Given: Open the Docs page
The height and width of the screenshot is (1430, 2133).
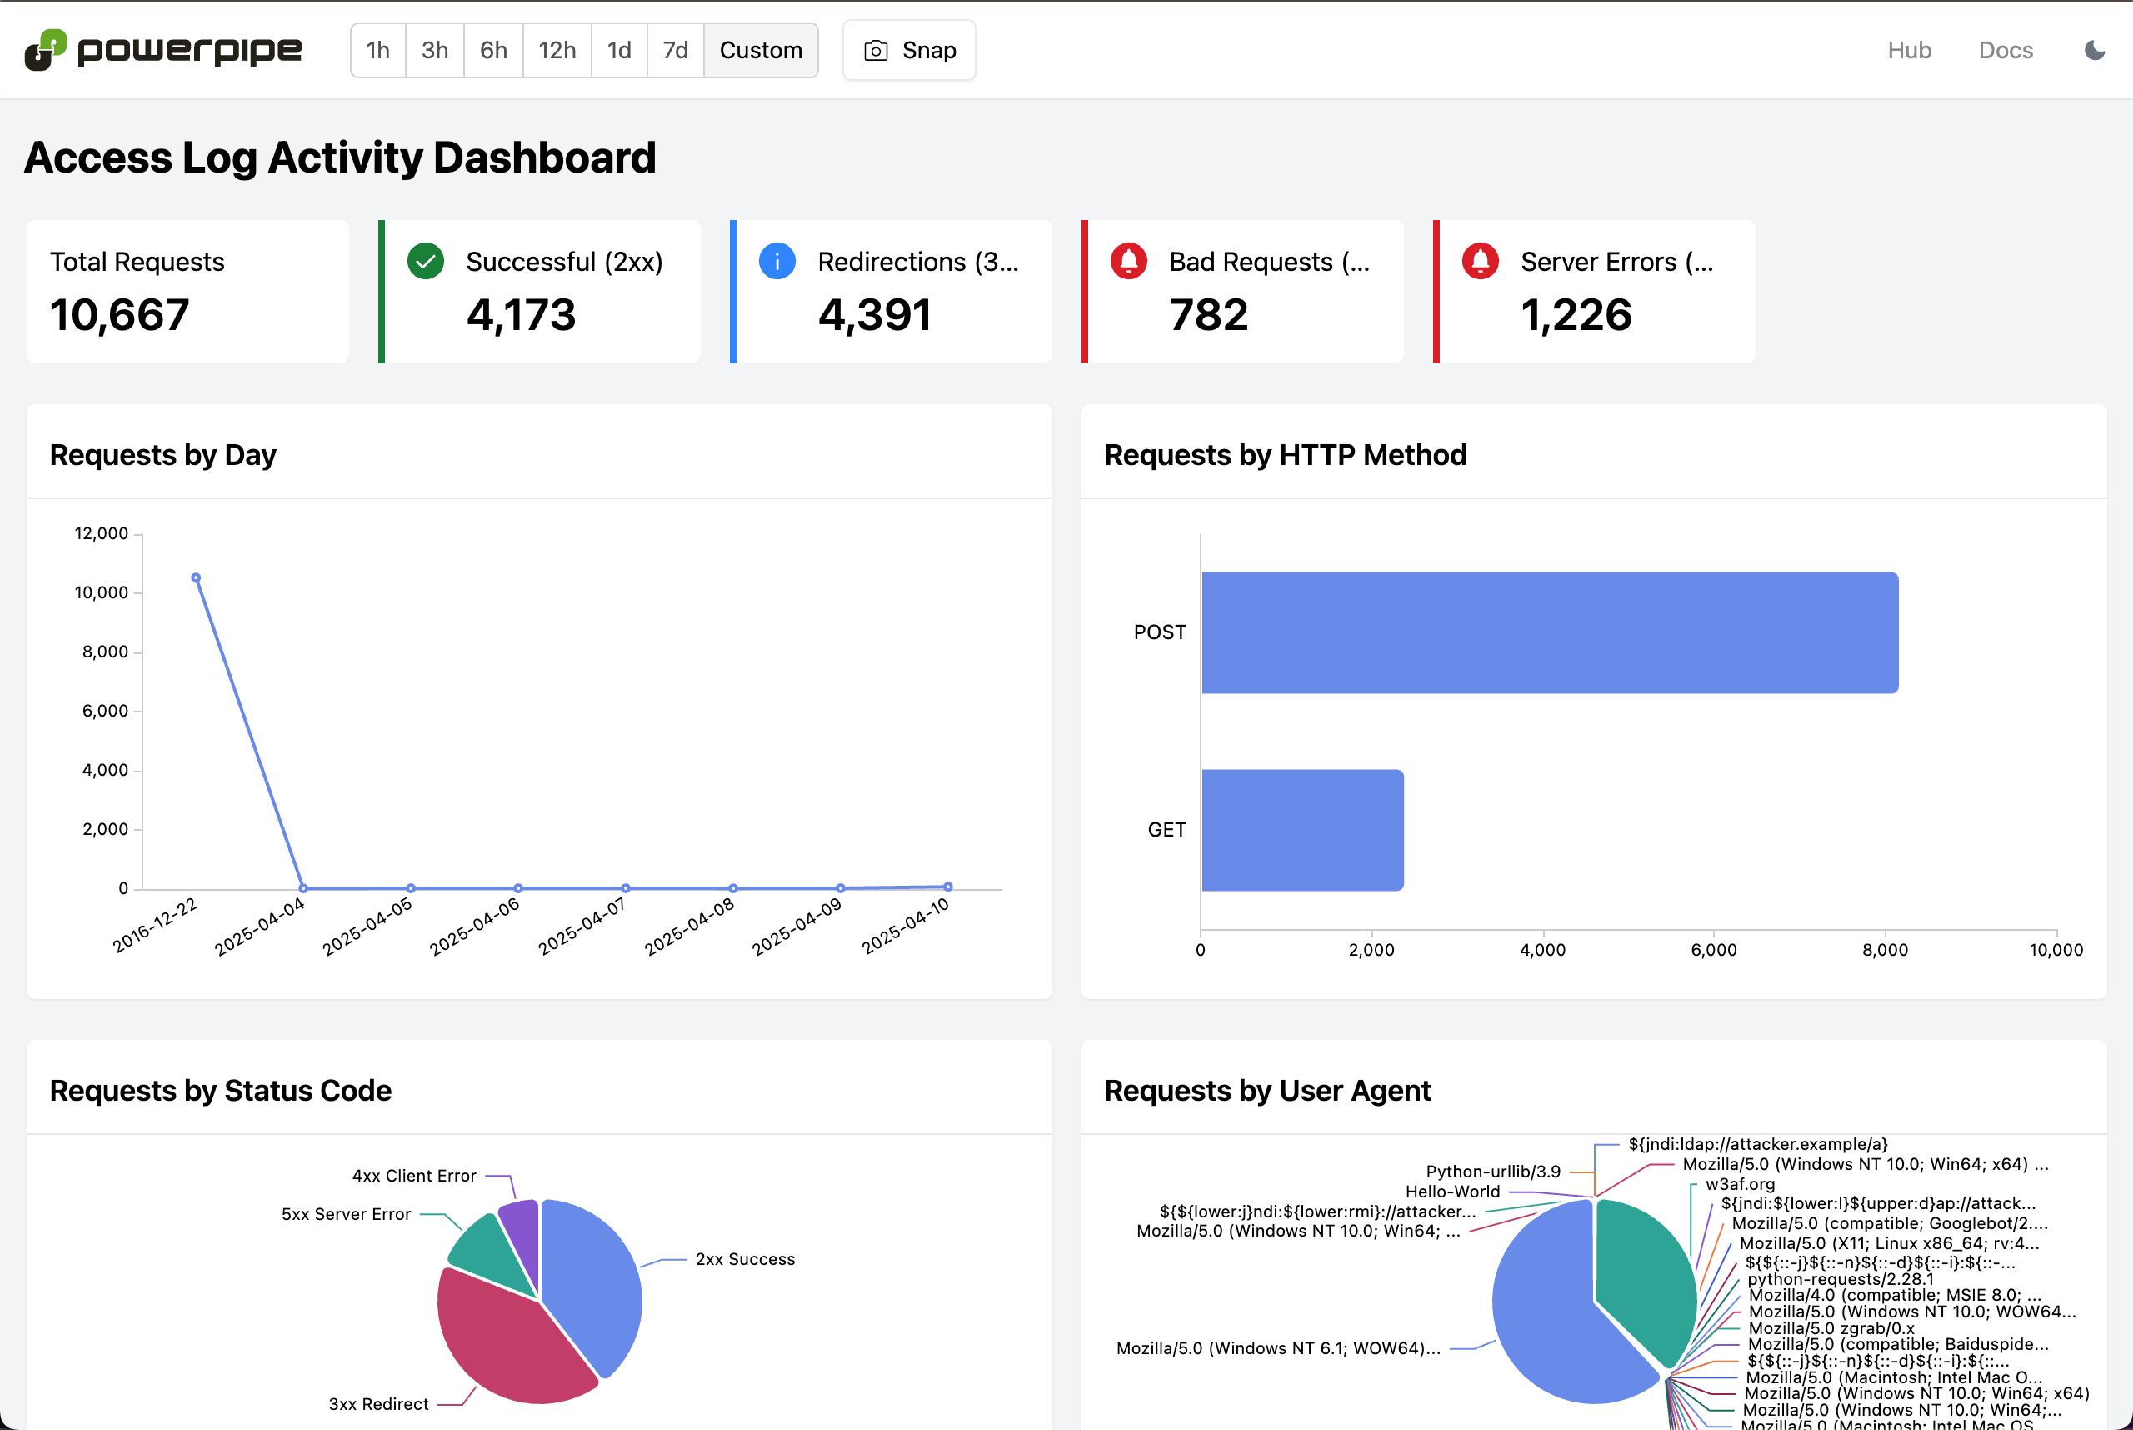Looking at the screenshot, I should (2006, 50).
